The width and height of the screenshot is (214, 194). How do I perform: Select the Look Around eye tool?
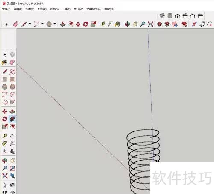click(x=12, y=185)
